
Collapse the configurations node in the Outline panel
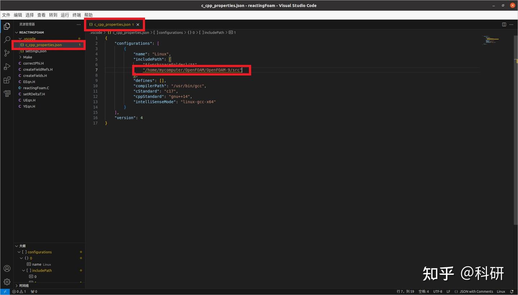pyautogui.click(x=19, y=252)
